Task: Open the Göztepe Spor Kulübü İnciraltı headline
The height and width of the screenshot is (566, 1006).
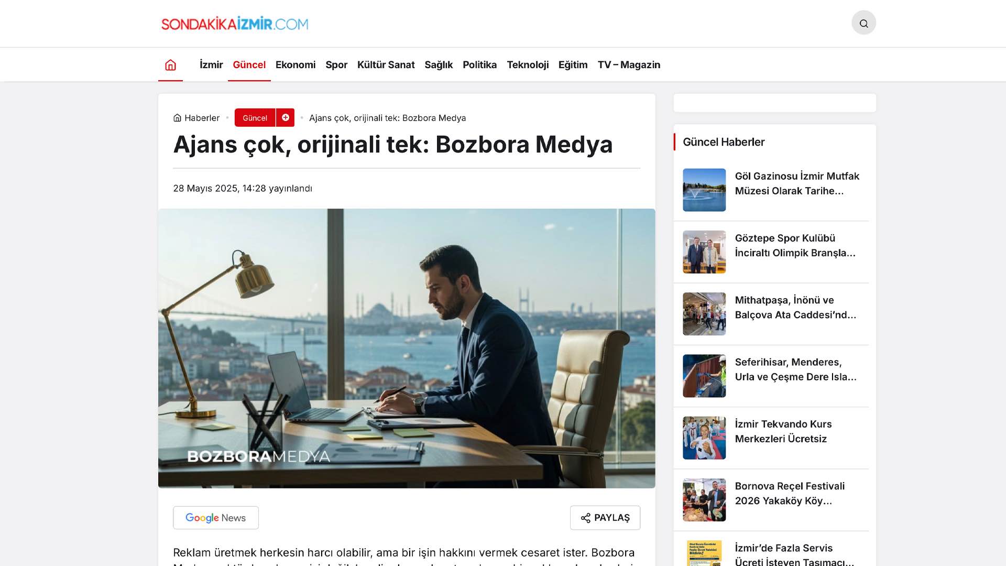Action: click(x=795, y=245)
